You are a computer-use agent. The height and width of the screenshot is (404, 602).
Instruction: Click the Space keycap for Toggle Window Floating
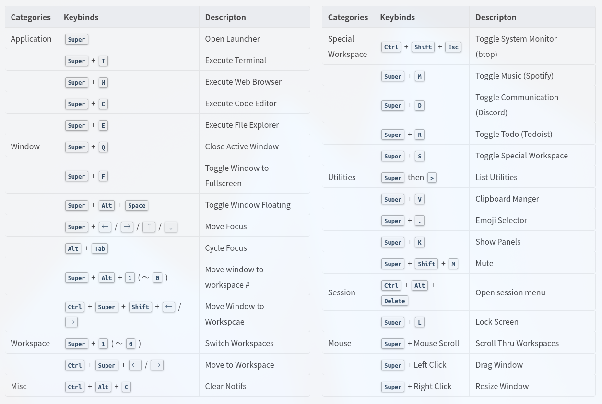137,205
